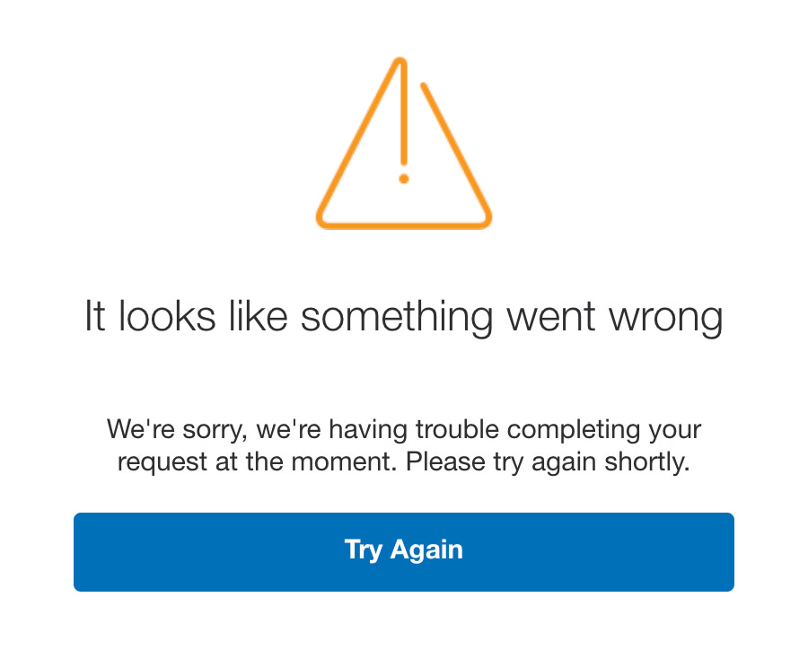Click the bottom-right rounded corner of the triangle
The height and width of the screenshot is (650, 808).
pyautogui.click(x=483, y=219)
